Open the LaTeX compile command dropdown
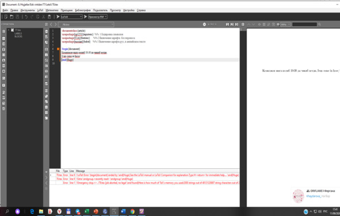Viewport: 340px width, 216px height. (71, 17)
